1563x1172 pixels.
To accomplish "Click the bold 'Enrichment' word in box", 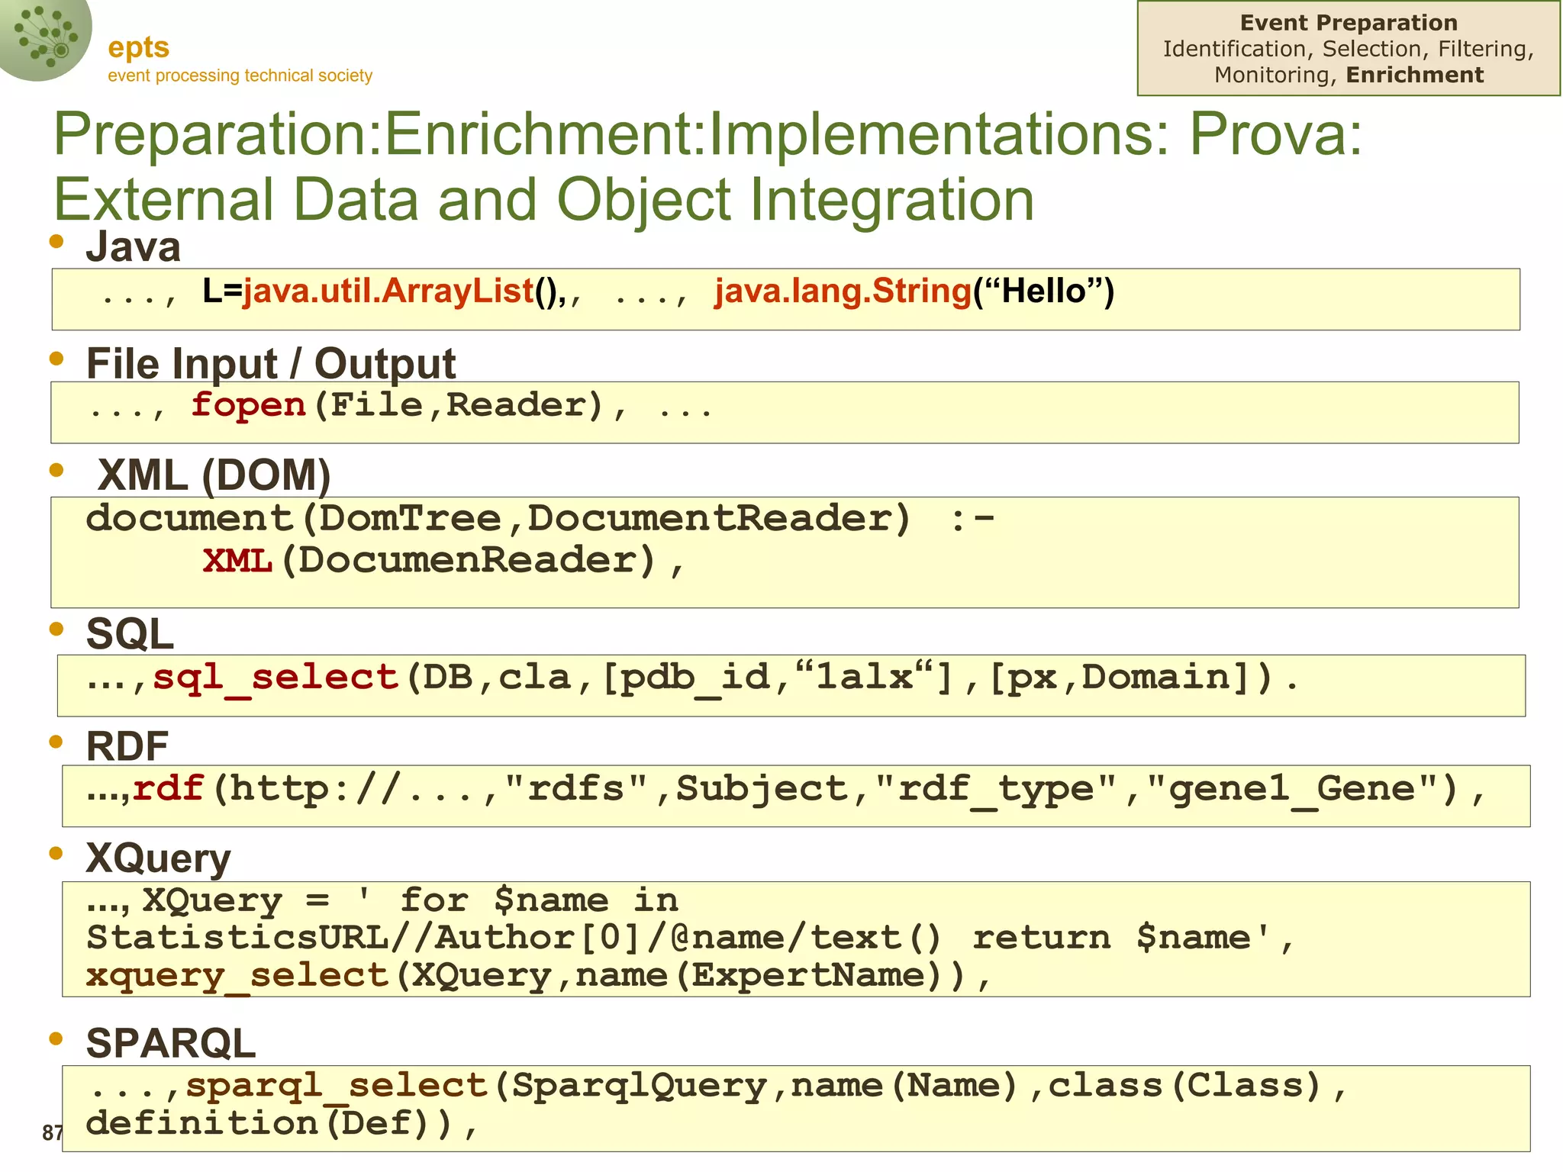I will click(x=1414, y=75).
